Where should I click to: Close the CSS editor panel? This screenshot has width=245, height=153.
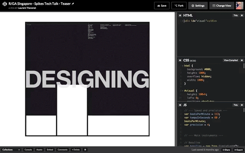pyautogui.click(x=242, y=60)
